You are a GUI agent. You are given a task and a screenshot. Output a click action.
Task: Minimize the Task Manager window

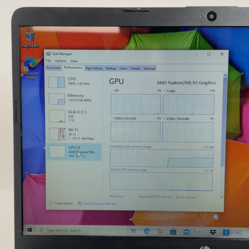(x=196, y=54)
